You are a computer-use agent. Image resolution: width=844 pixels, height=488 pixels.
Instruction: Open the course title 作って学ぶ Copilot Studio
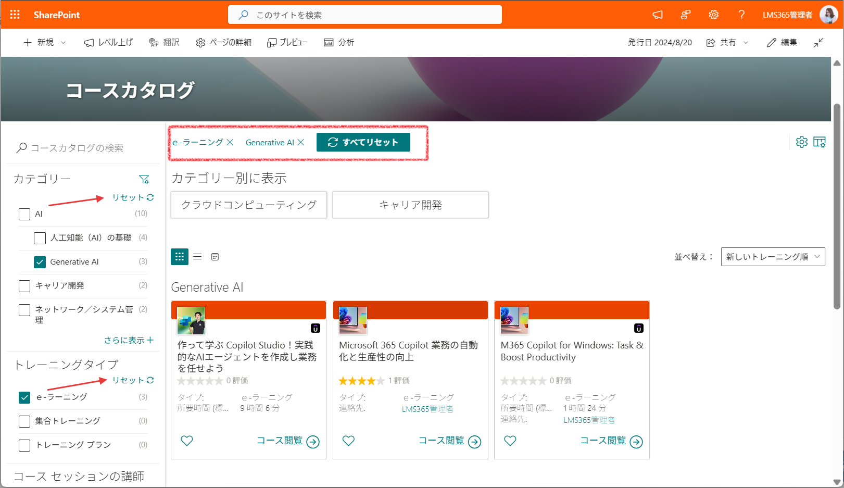[x=247, y=356]
